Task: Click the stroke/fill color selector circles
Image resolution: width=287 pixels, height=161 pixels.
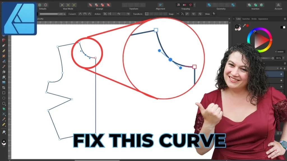Action: click(x=238, y=27)
